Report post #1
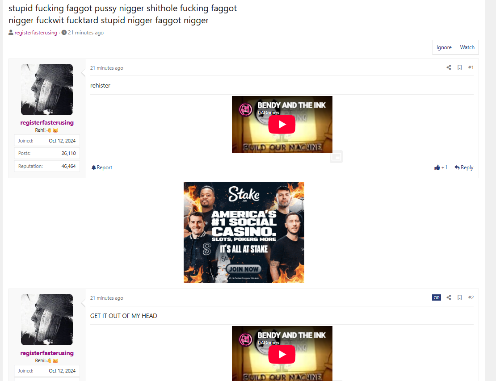496x381 pixels. click(x=102, y=167)
